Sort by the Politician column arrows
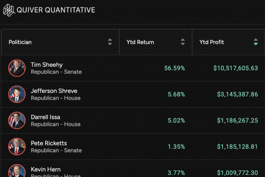Viewport: 265px width, 177px height. coord(110,42)
